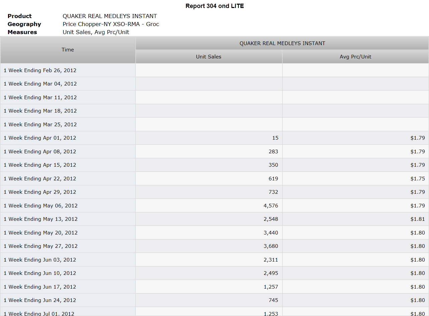Viewport: 429px width, 316px height.
Task: Select row 1 Week Ending Jun 24, 2012
Action: (x=214, y=300)
